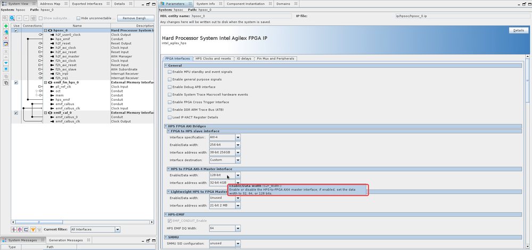The height and width of the screenshot is (250, 532).
Task: Check Hide unconnectable checkbox
Action: (x=78, y=18)
